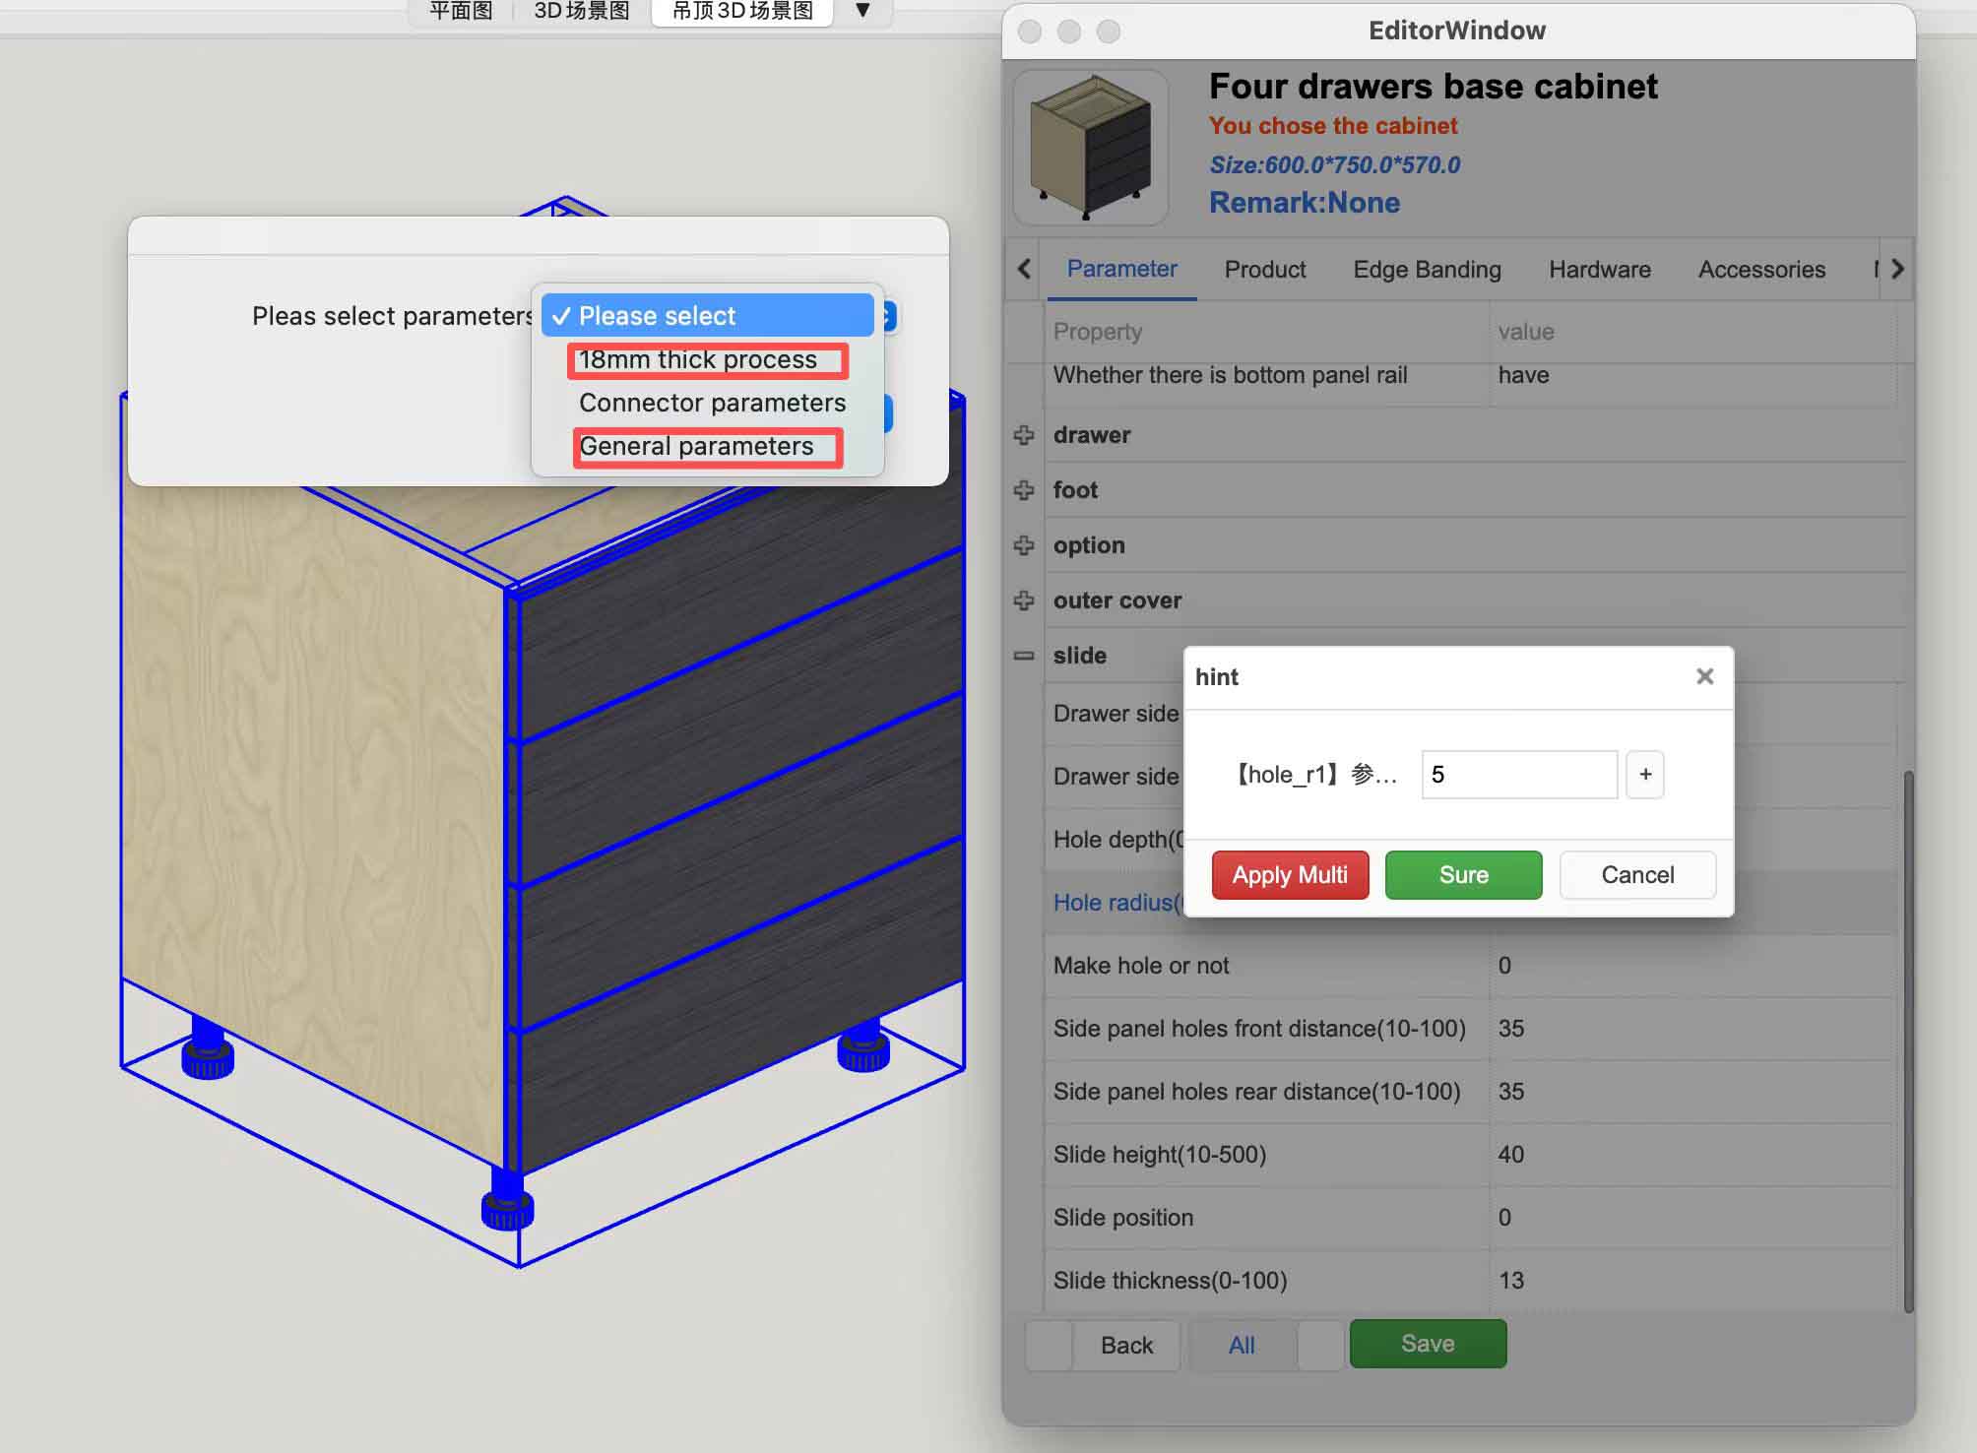Edit the hole_r1 value input field

click(x=1517, y=775)
